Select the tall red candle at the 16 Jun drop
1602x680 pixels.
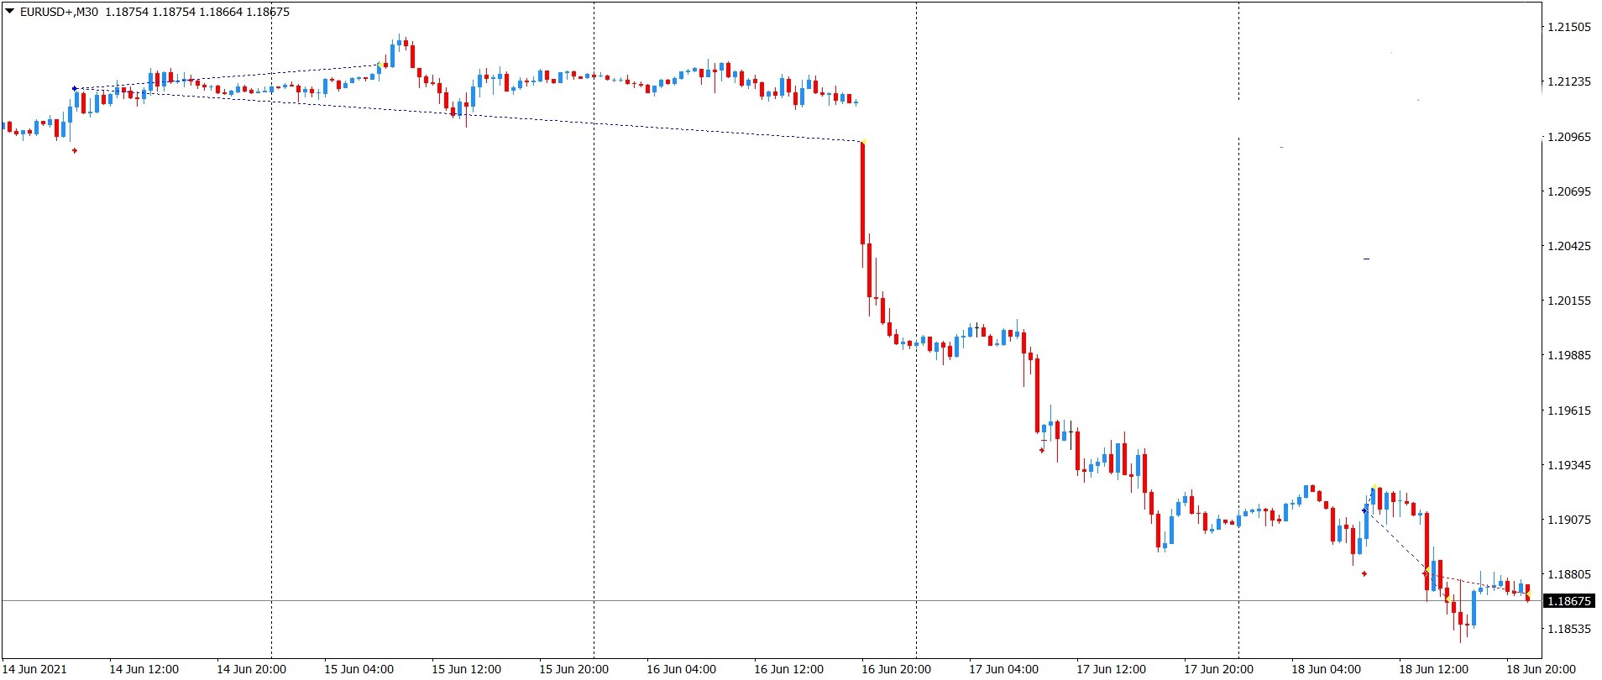(x=863, y=194)
